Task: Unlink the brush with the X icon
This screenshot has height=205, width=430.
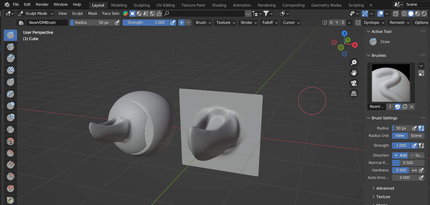Action: coord(412,106)
